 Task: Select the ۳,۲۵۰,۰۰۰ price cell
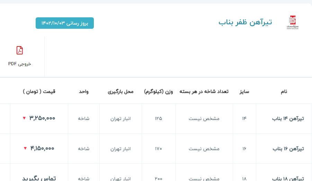[42, 118]
